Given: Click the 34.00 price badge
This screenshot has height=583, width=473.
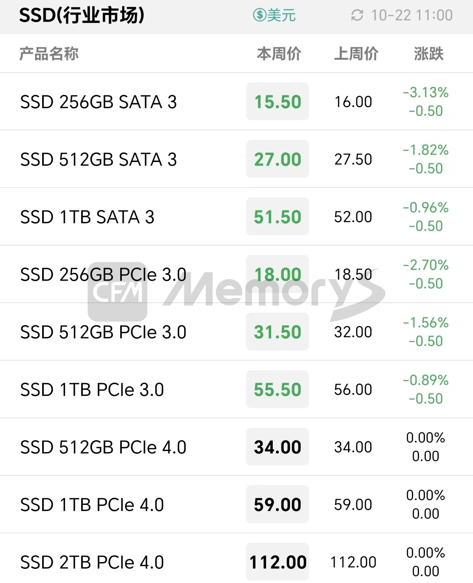Looking at the screenshot, I should pyautogui.click(x=277, y=447).
